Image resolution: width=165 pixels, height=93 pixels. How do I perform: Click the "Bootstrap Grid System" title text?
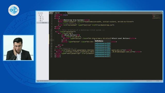coord(73,20)
